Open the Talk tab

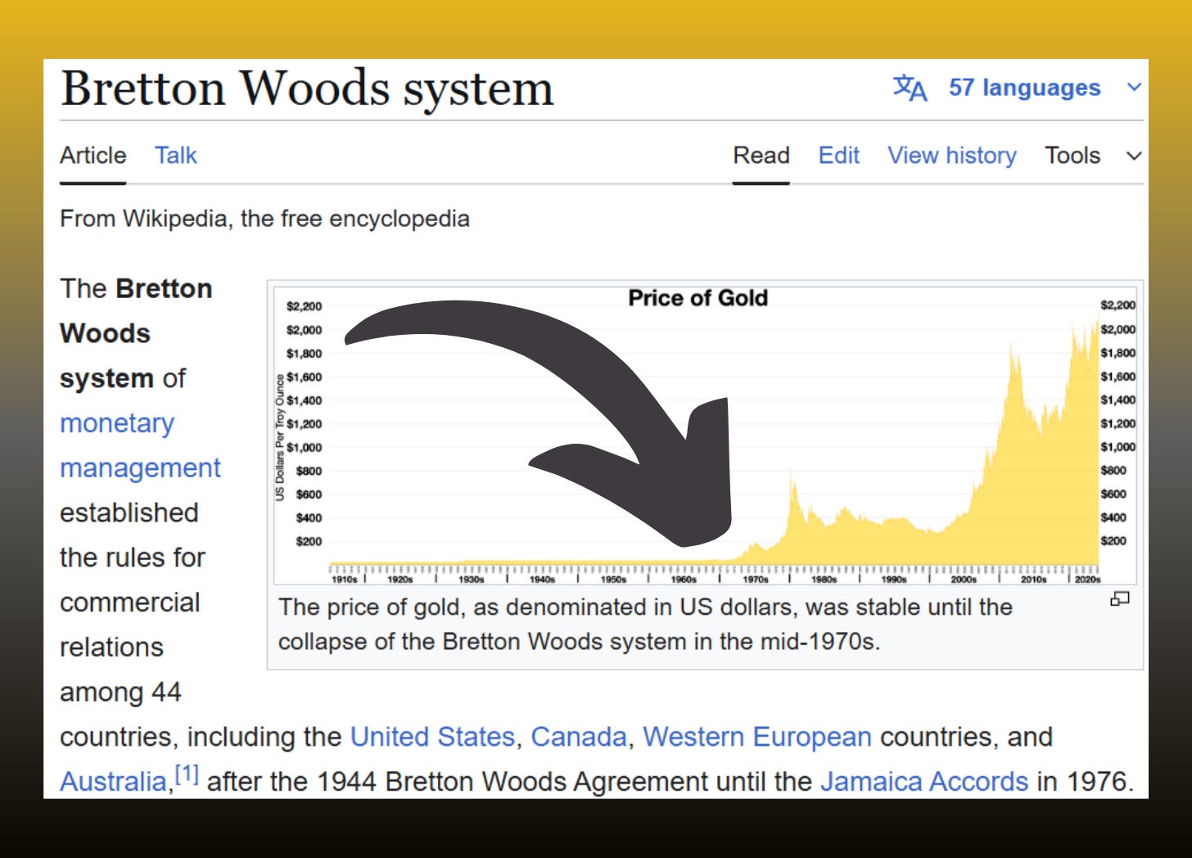(x=176, y=156)
